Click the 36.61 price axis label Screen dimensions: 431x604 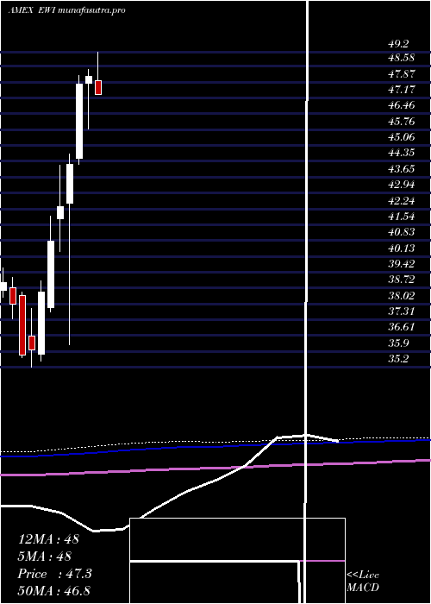(401, 327)
